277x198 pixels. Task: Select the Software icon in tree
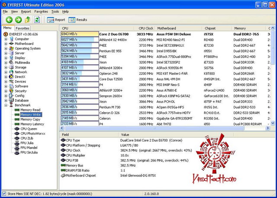[x=11, y=86]
